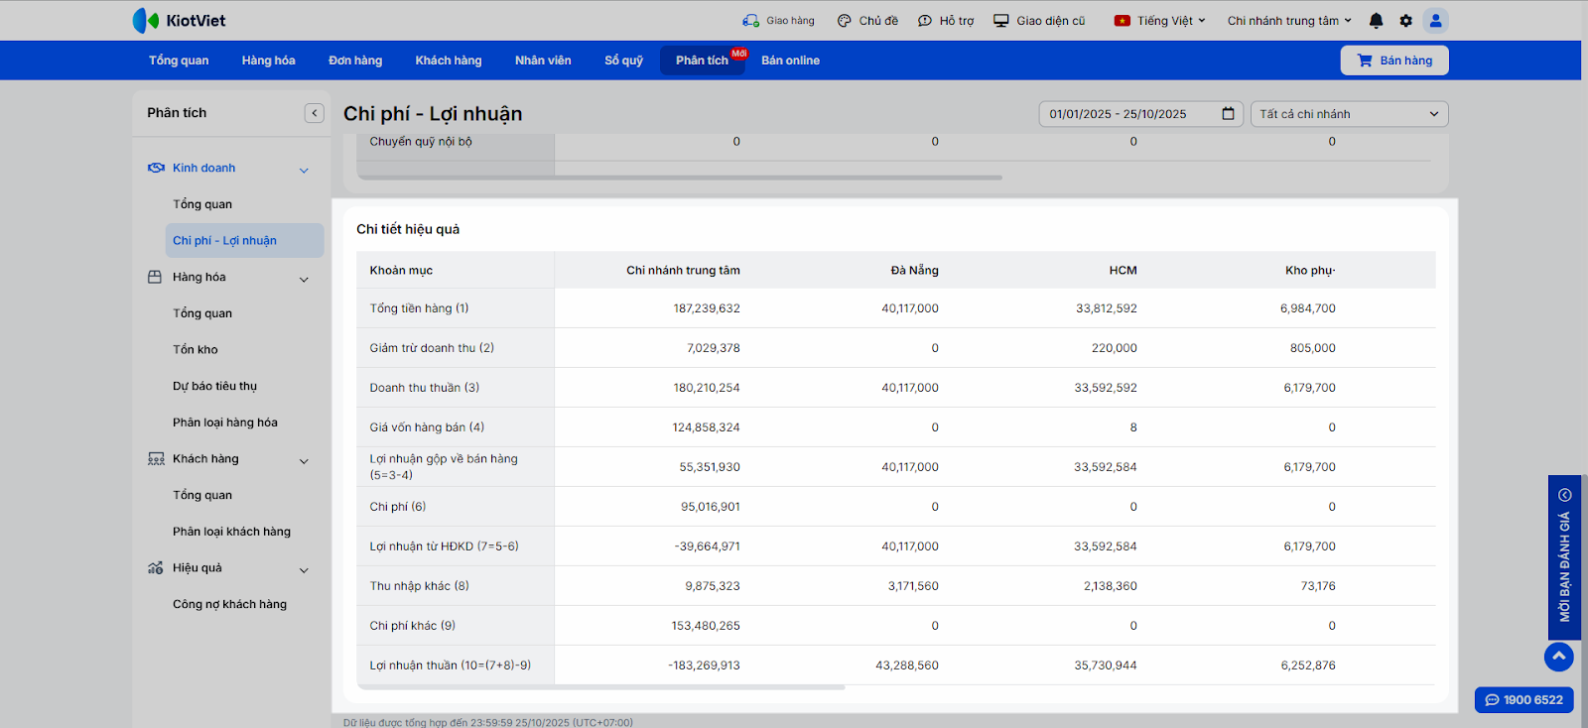Open the Chủ đề theme option
Viewport: 1588px width, 728px height.
click(x=867, y=21)
